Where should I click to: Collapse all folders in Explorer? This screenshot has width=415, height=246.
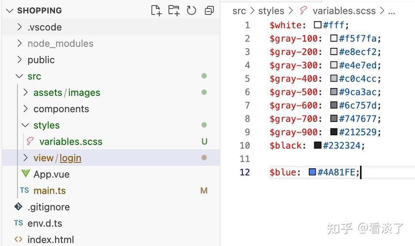209,10
